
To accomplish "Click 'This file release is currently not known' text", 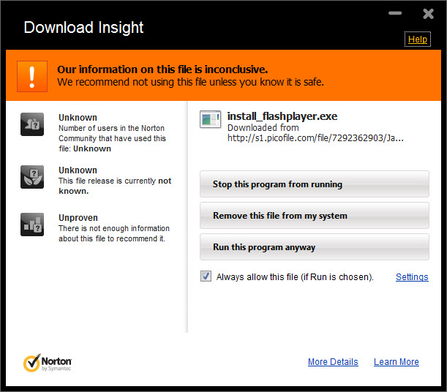I will coord(115,186).
